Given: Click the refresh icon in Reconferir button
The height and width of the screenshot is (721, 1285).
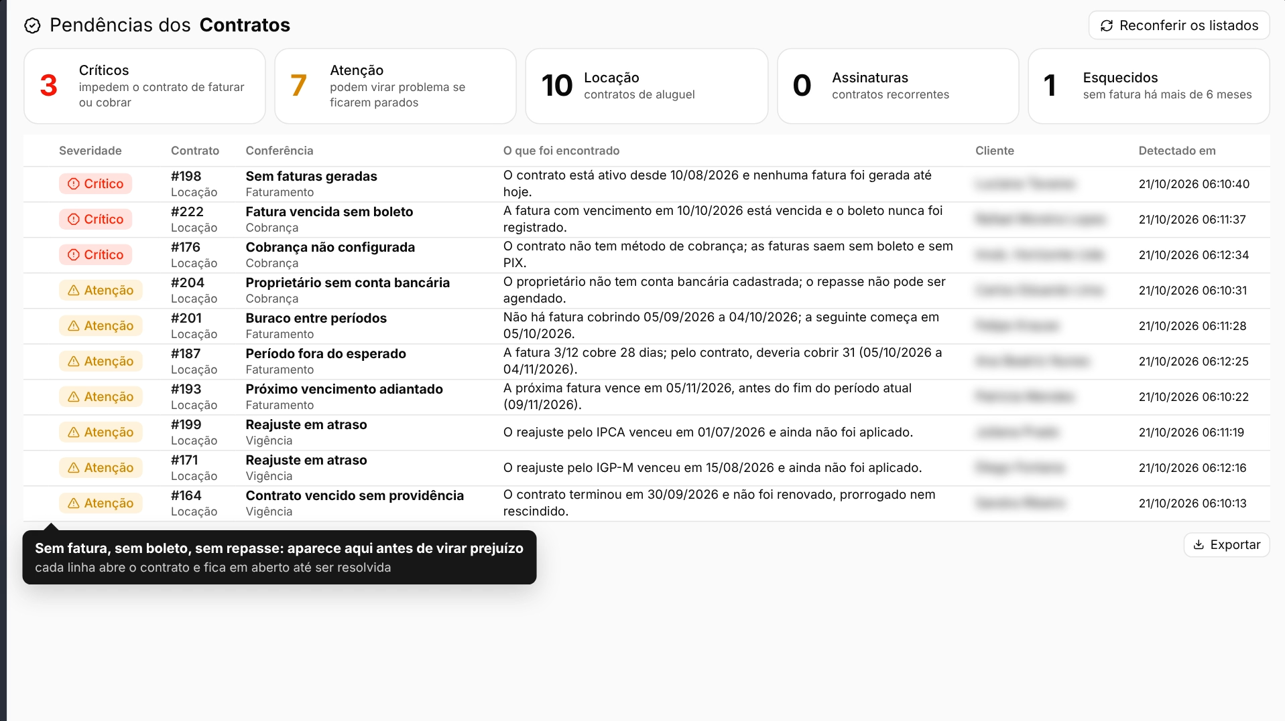Looking at the screenshot, I should pos(1107,25).
